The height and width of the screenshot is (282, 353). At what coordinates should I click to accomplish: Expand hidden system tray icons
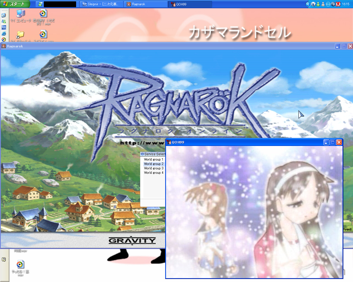(308, 4)
